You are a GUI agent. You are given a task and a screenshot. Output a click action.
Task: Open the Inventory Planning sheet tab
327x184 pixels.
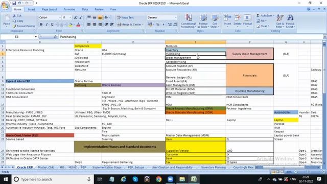point(214,167)
